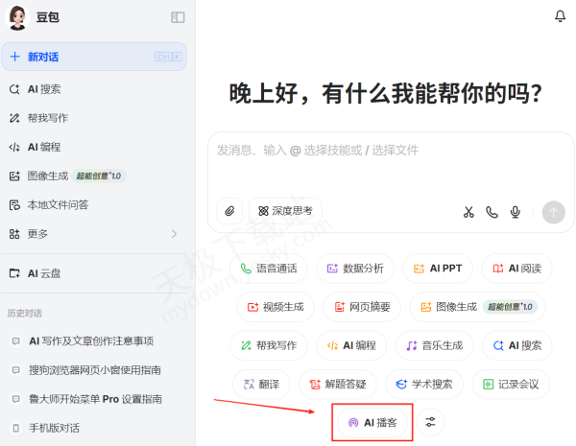Expand the 更多 chevron in the sidebar
Viewport: 576px width, 446px height.
[x=174, y=234]
